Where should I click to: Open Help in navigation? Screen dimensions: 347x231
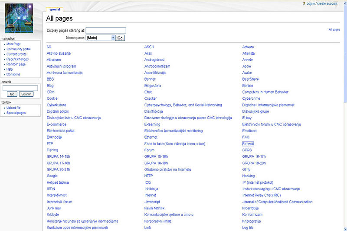point(10,69)
